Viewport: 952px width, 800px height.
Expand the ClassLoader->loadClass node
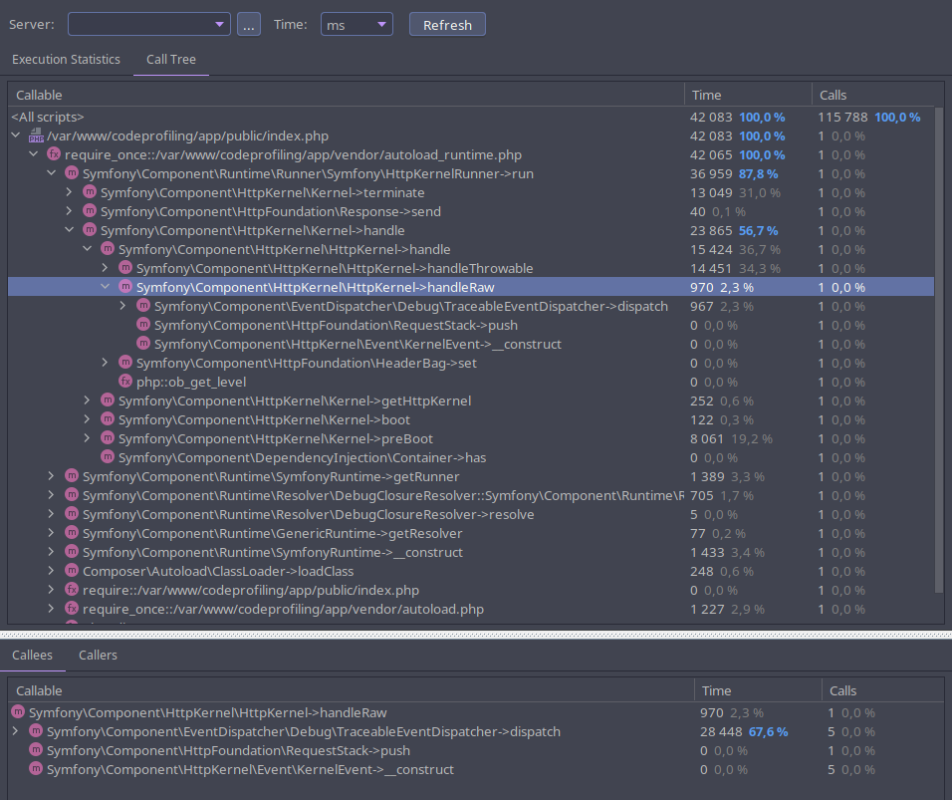(x=52, y=571)
